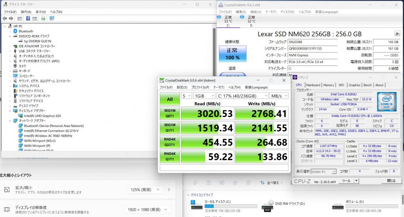Click the HP-PC computer icon at tree root
404x217 pixels.
(x=10, y=26)
